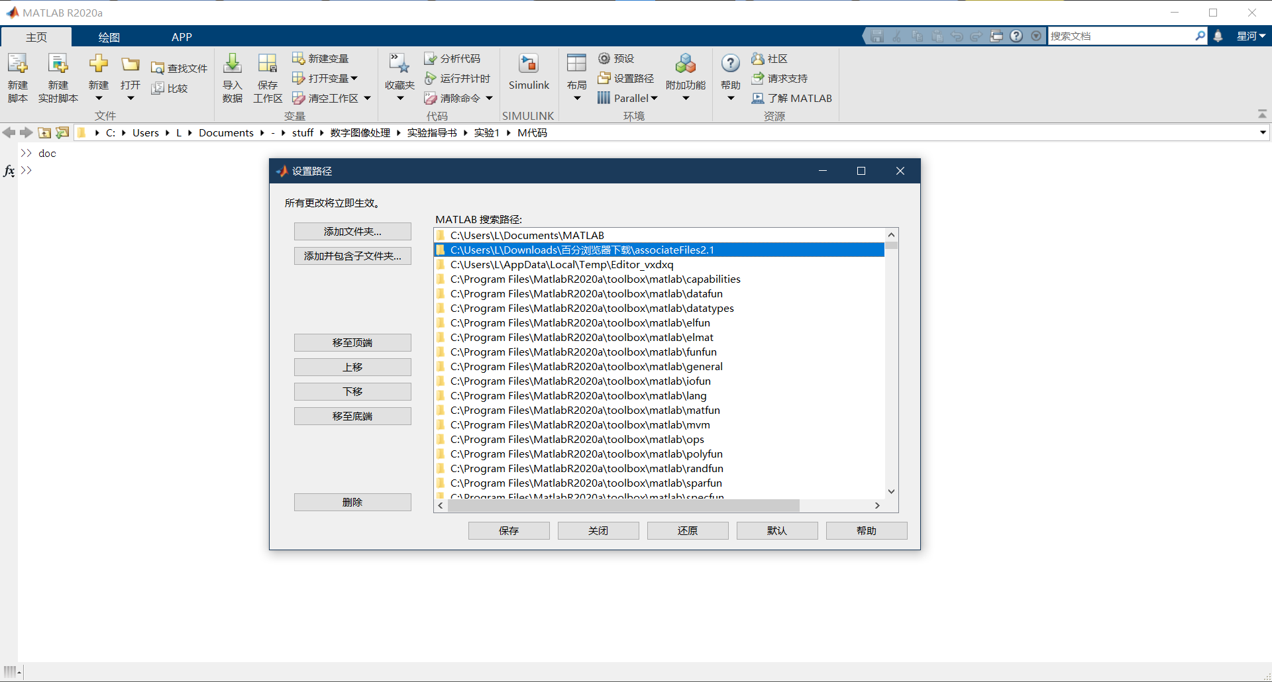Viewport: 1272px width, 682px height.
Task: Click Import Data (导入数据) icon
Action: point(233,64)
